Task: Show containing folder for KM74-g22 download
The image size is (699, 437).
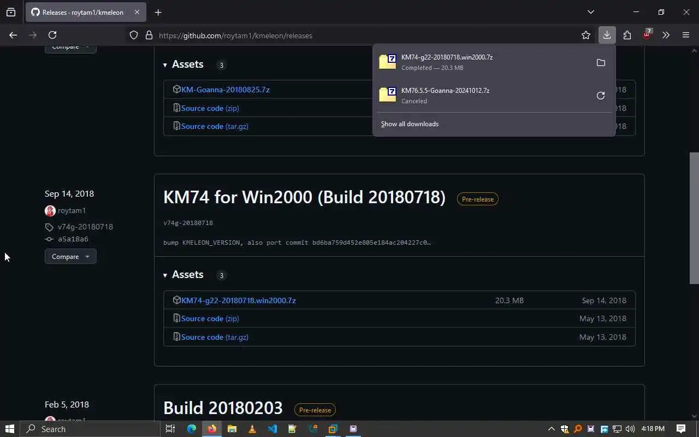Action: pos(601,63)
